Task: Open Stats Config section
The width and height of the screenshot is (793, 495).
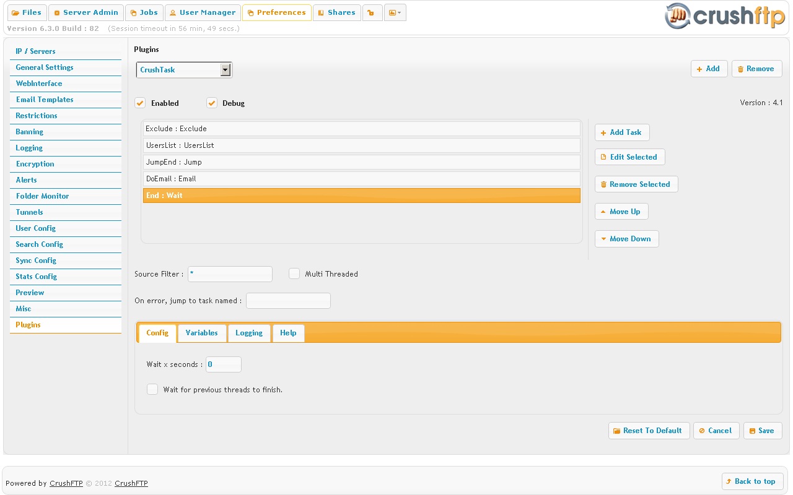Action: (66, 277)
